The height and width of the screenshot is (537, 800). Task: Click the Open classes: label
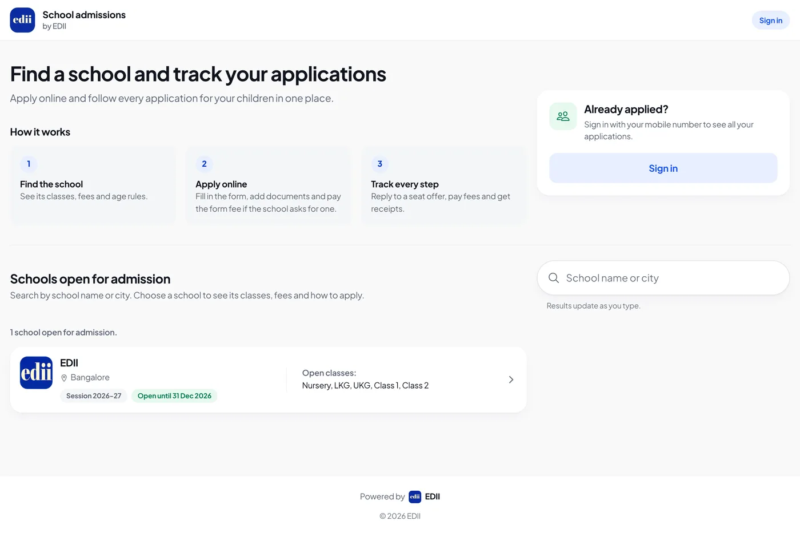click(329, 373)
